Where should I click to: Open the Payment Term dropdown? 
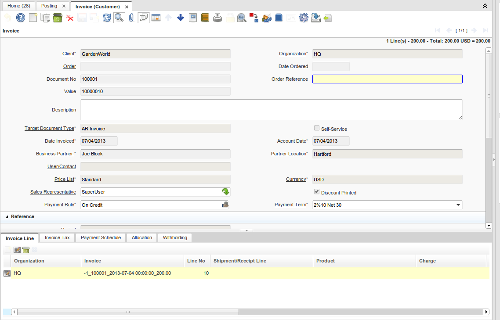click(x=458, y=205)
